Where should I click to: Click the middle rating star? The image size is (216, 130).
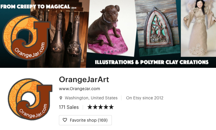(x=101, y=107)
